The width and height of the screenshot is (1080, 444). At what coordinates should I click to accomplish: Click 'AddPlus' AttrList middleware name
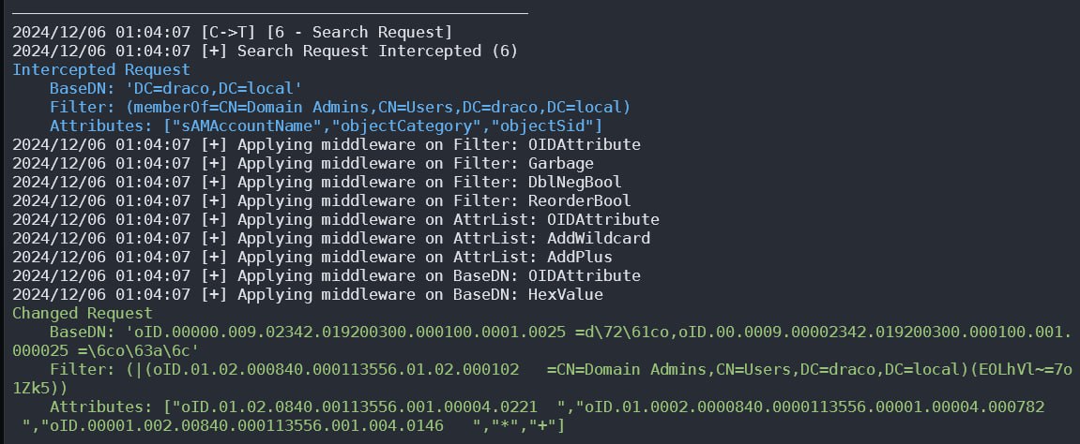(579, 257)
